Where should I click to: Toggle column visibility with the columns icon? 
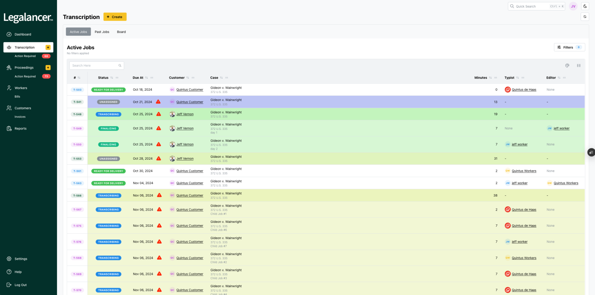(578, 66)
